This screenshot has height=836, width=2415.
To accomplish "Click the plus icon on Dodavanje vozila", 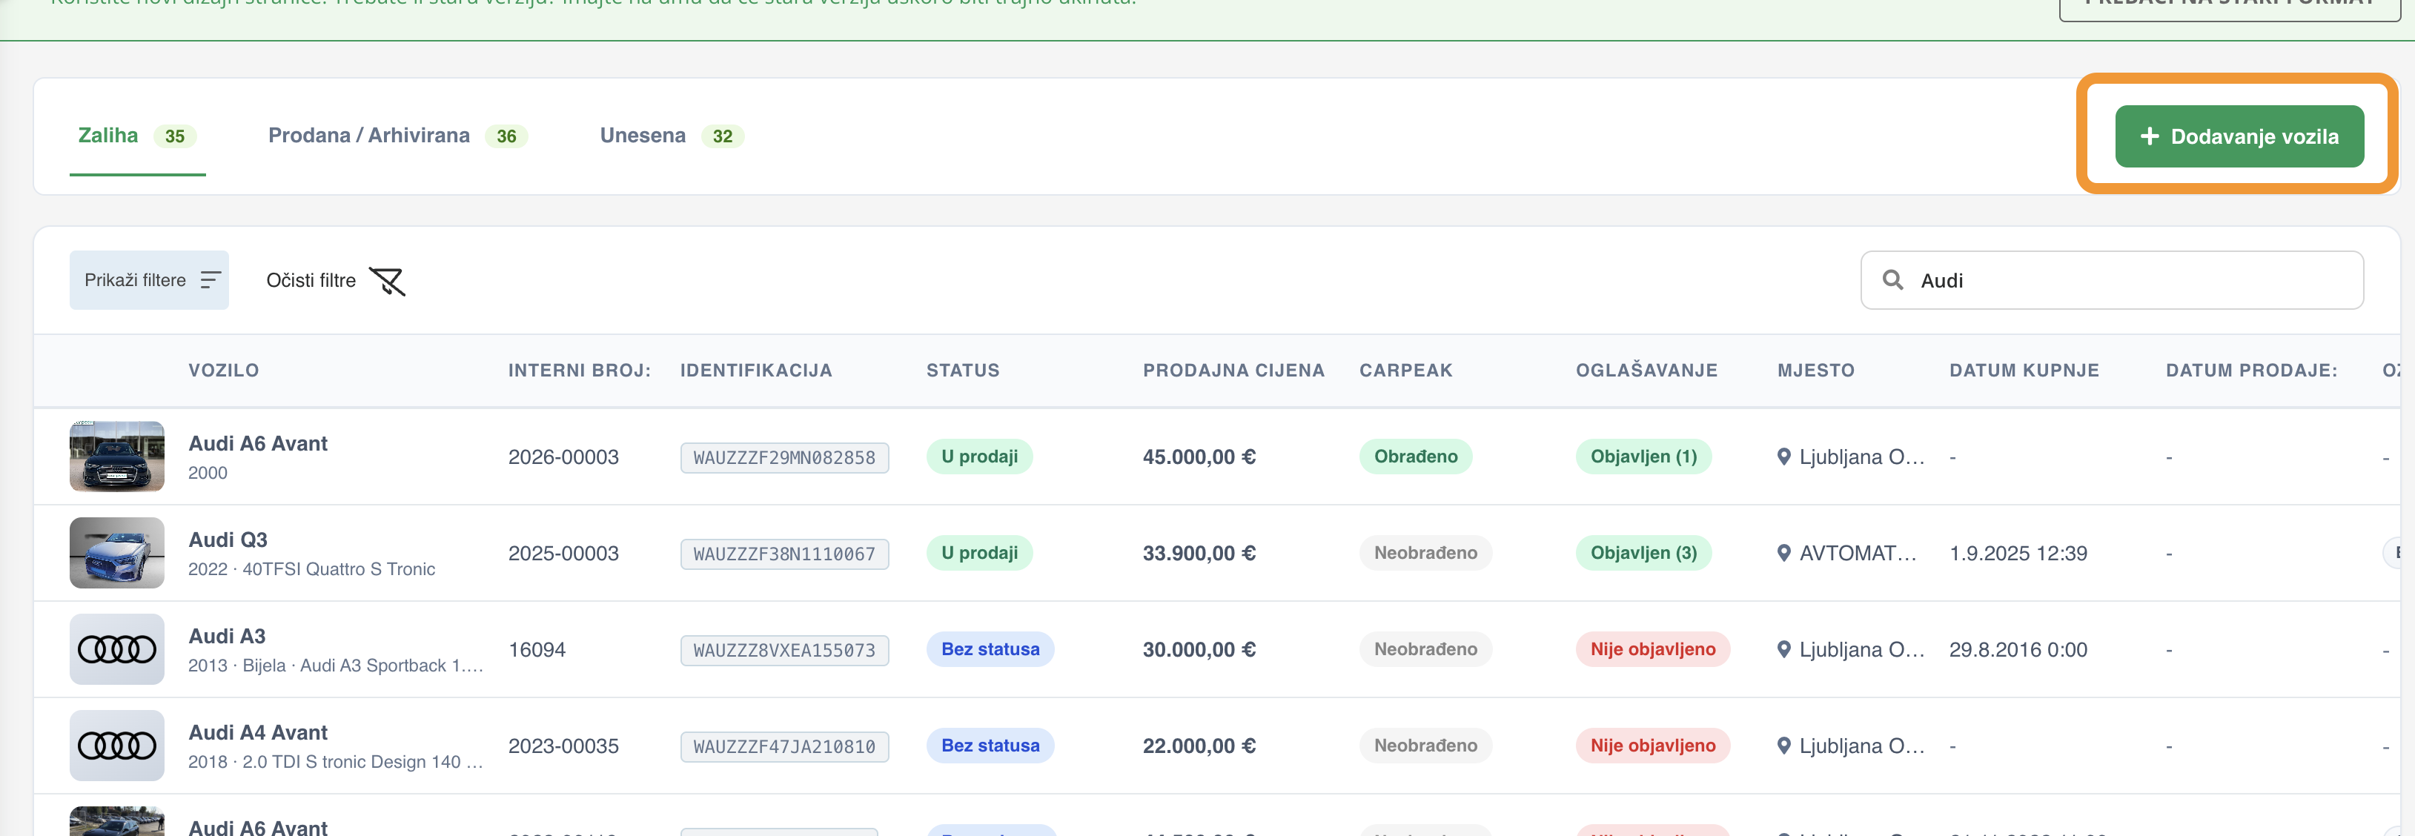I will tap(2150, 136).
